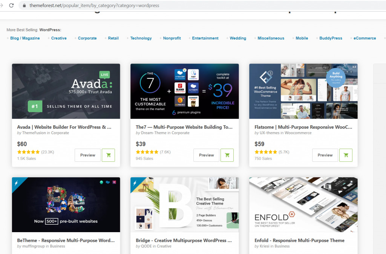Open the Nonprofit category

(172, 38)
